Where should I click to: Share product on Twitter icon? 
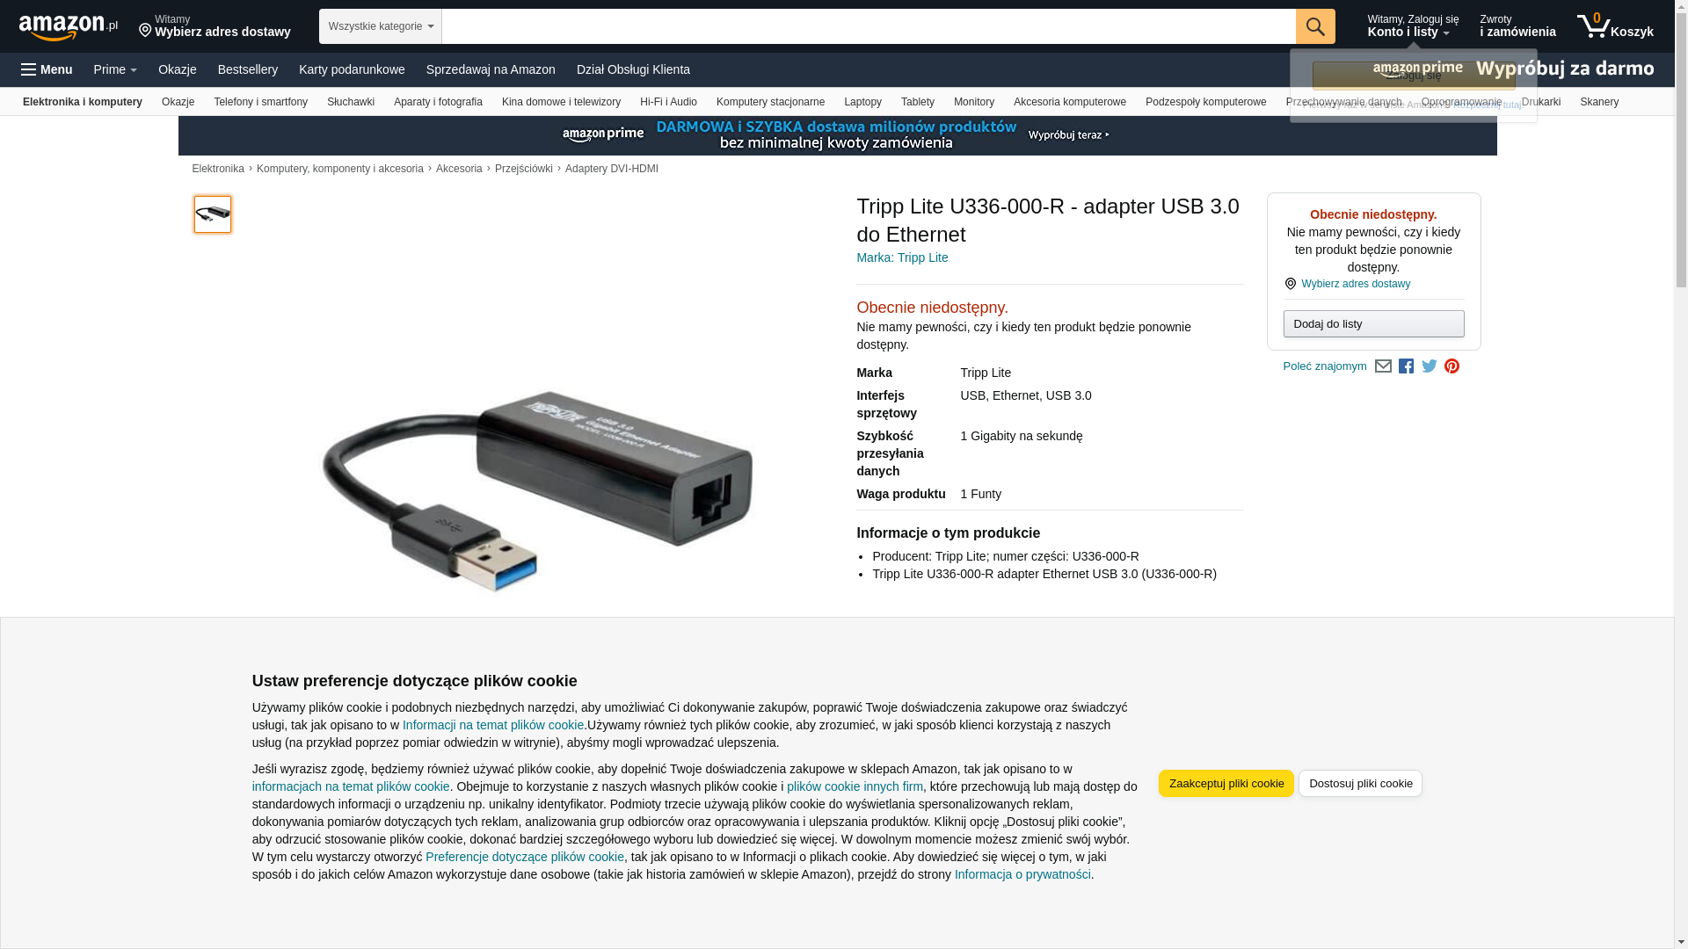point(1429,366)
